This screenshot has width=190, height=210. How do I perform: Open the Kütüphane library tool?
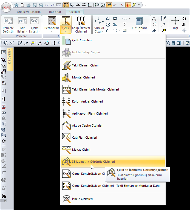coord(140,24)
